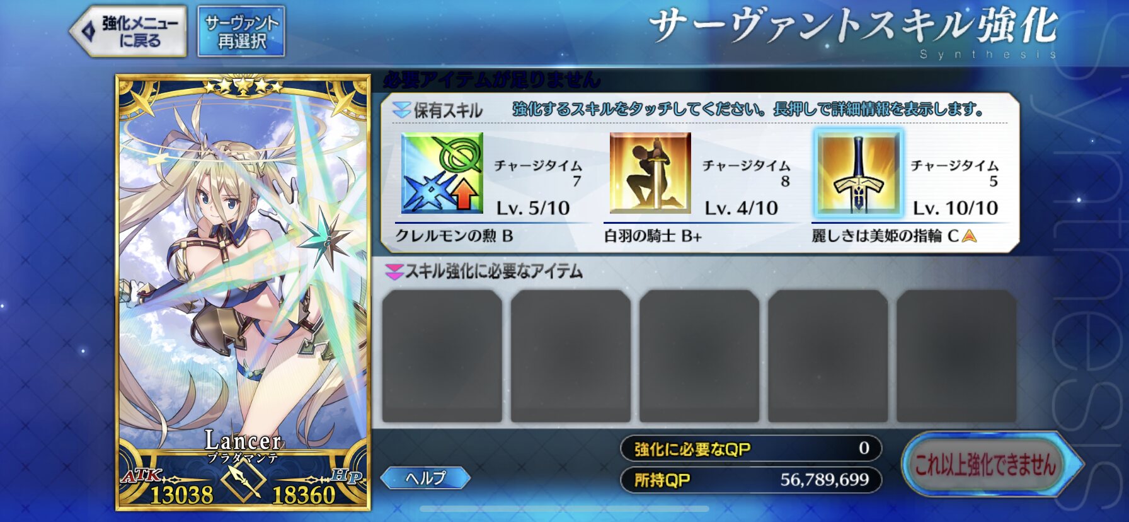Tap the orange upgrade arrow beside skill C
The width and height of the screenshot is (1129, 522).
(x=970, y=236)
